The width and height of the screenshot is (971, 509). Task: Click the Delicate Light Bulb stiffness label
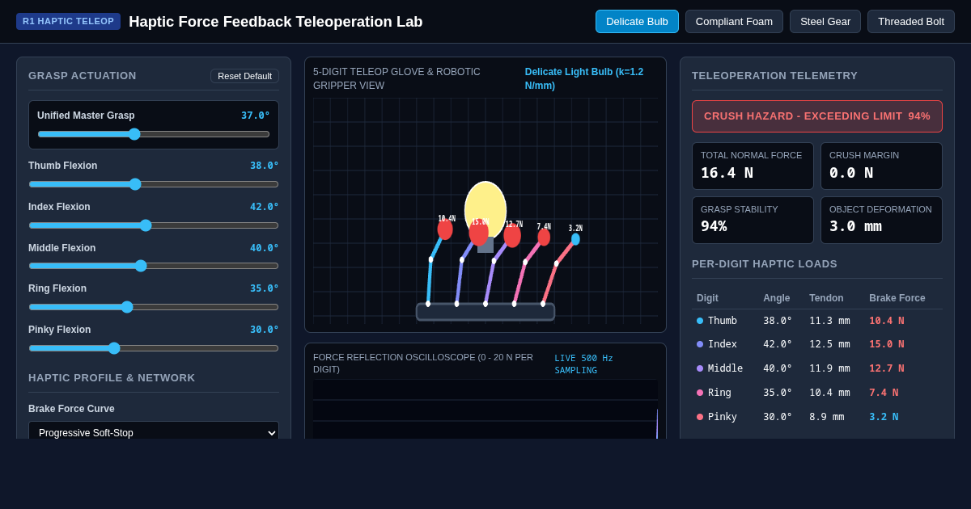[584, 78]
